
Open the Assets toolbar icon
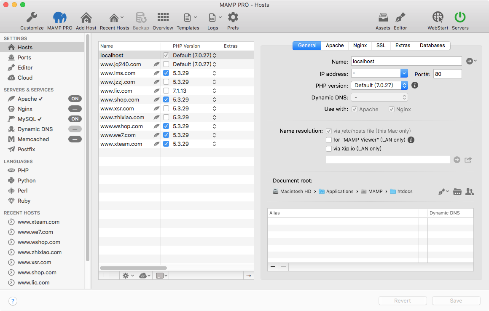[383, 18]
